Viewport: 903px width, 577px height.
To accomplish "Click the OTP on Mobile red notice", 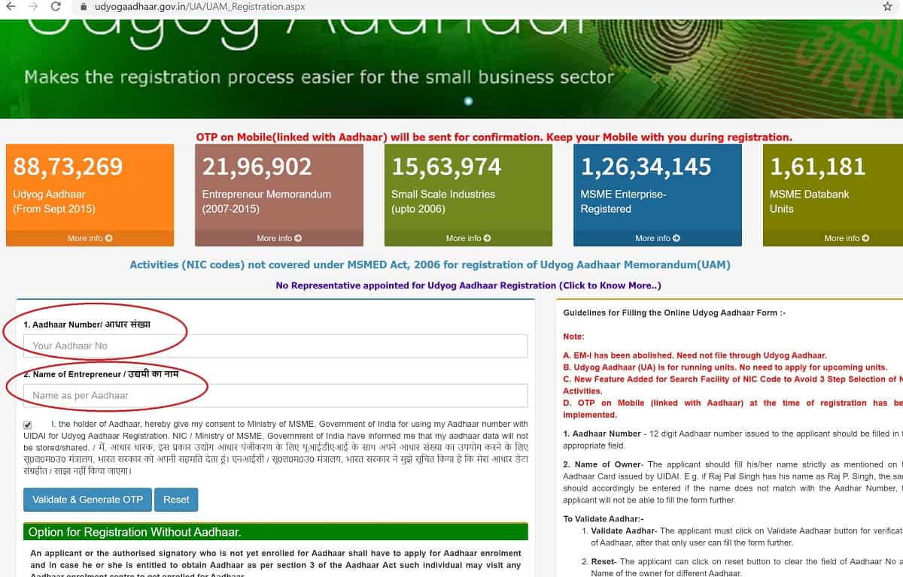I will [x=494, y=137].
